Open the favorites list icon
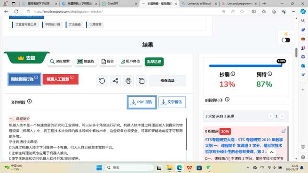Image resolution: width=308 pixels, height=173 pixels. (x=264, y=12)
